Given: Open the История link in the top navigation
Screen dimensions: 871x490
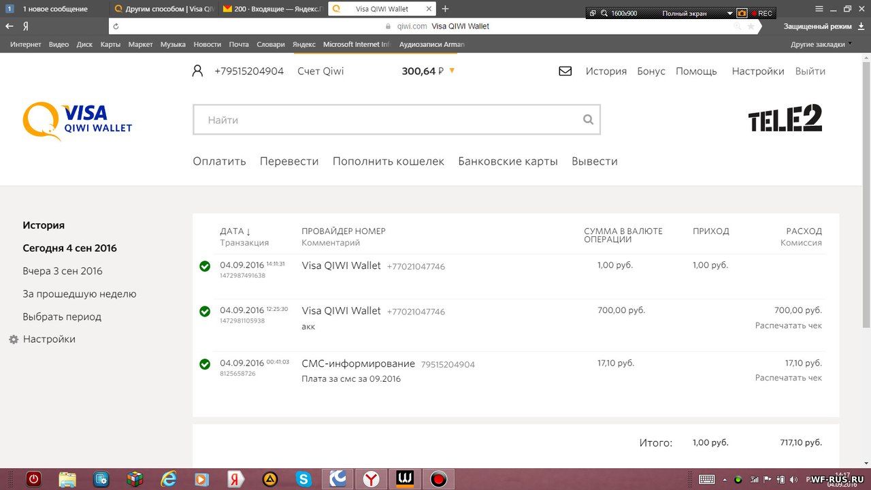Looking at the screenshot, I should [x=606, y=71].
